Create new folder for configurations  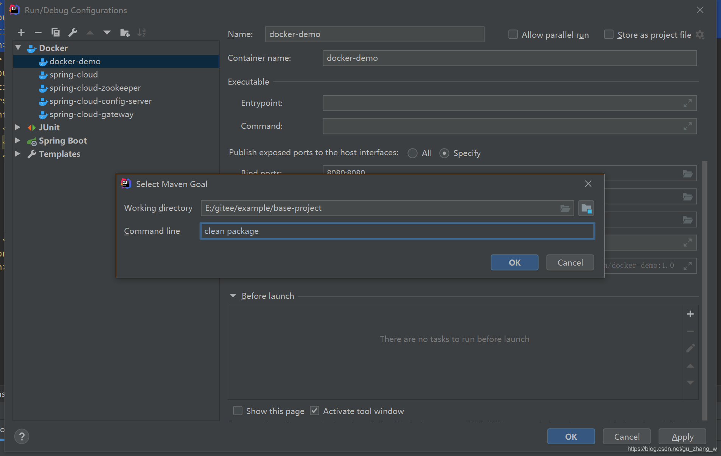click(x=125, y=33)
